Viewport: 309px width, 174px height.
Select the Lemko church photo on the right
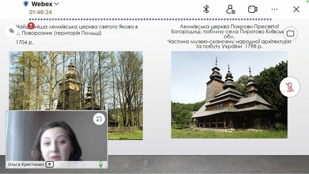229,95
